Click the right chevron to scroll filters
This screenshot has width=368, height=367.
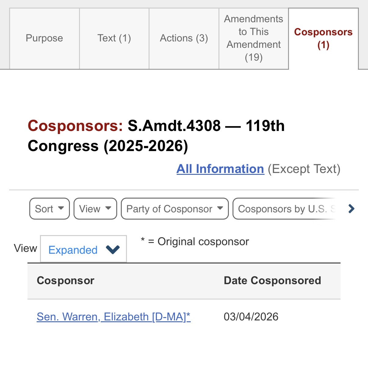pos(351,209)
